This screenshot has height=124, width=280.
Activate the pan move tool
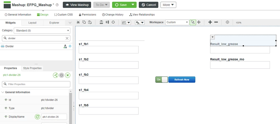point(199,22)
